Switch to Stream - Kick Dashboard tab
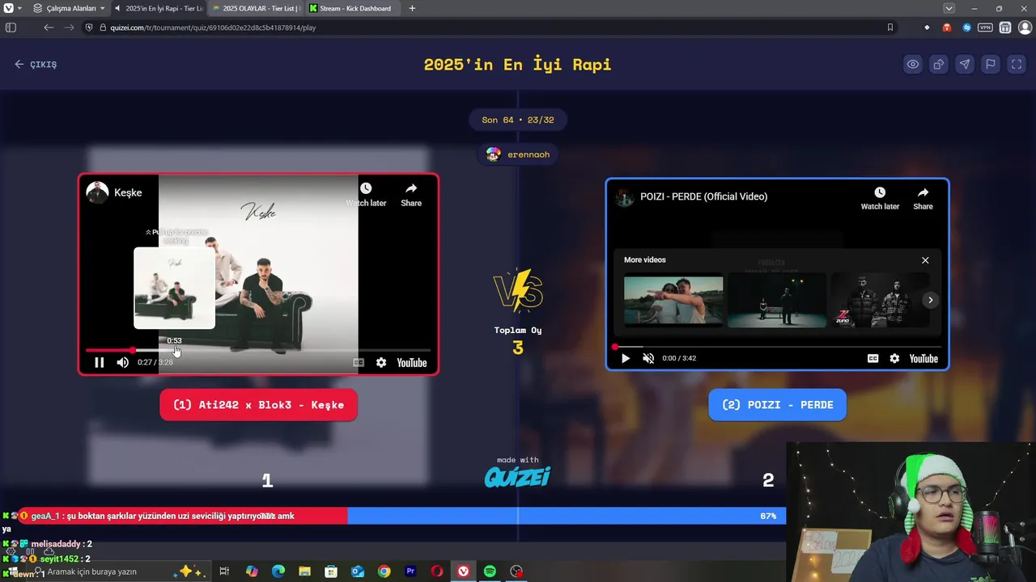 [x=354, y=8]
